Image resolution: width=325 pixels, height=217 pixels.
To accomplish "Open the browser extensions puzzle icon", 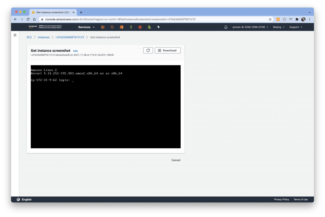I will (297, 19).
